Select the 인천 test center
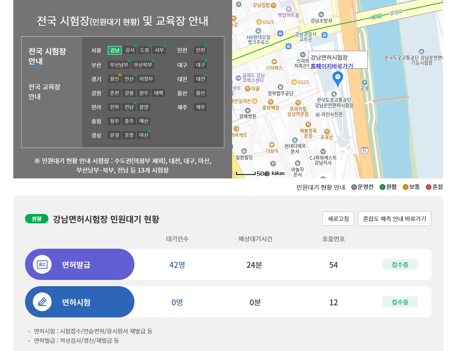456x351 pixels. [200, 50]
